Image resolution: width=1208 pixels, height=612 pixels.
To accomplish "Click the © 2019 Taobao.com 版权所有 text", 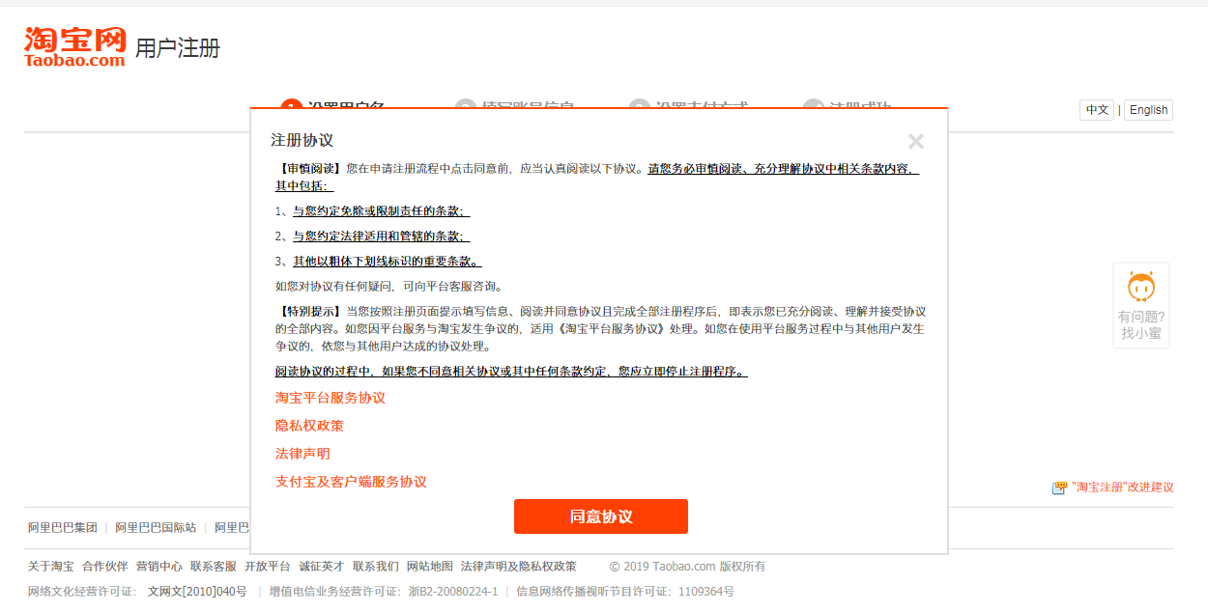I will point(687,567).
